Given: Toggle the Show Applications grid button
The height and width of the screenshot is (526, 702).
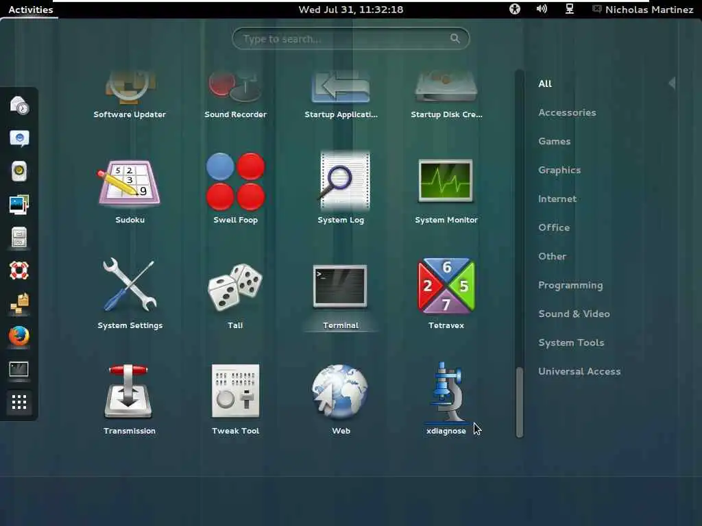Looking at the screenshot, I should [19, 403].
